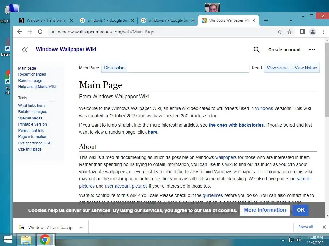Viewport: 329px width, 246px height.
Task: Click Get shortened URL
Action: [35, 143]
